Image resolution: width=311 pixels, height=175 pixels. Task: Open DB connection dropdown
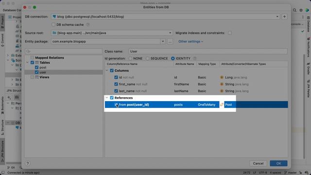coord(277,17)
